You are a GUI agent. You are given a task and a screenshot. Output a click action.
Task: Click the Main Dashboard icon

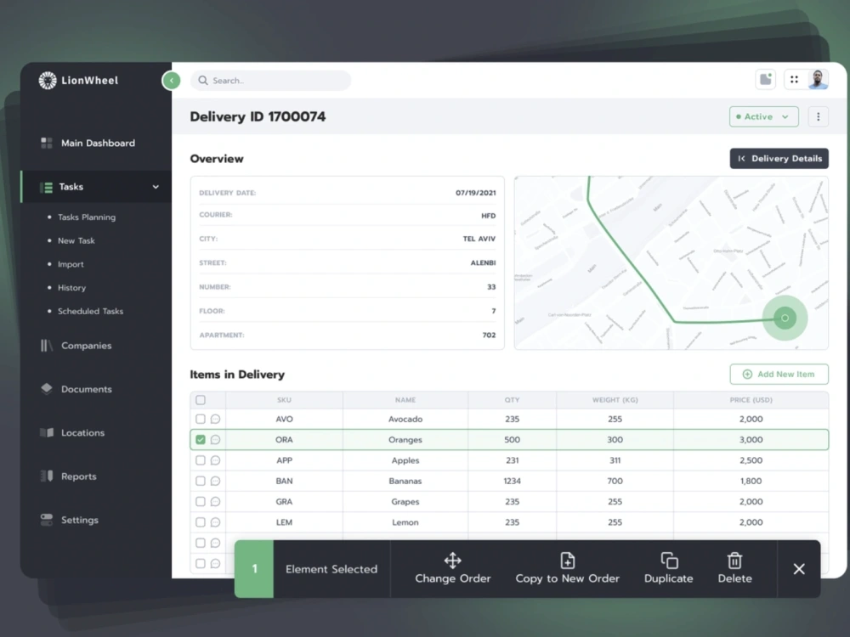(x=47, y=143)
